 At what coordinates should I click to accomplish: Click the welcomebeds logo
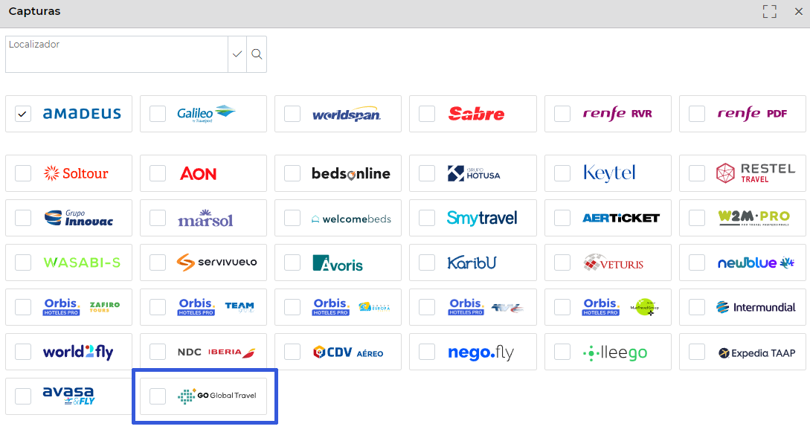351,219
